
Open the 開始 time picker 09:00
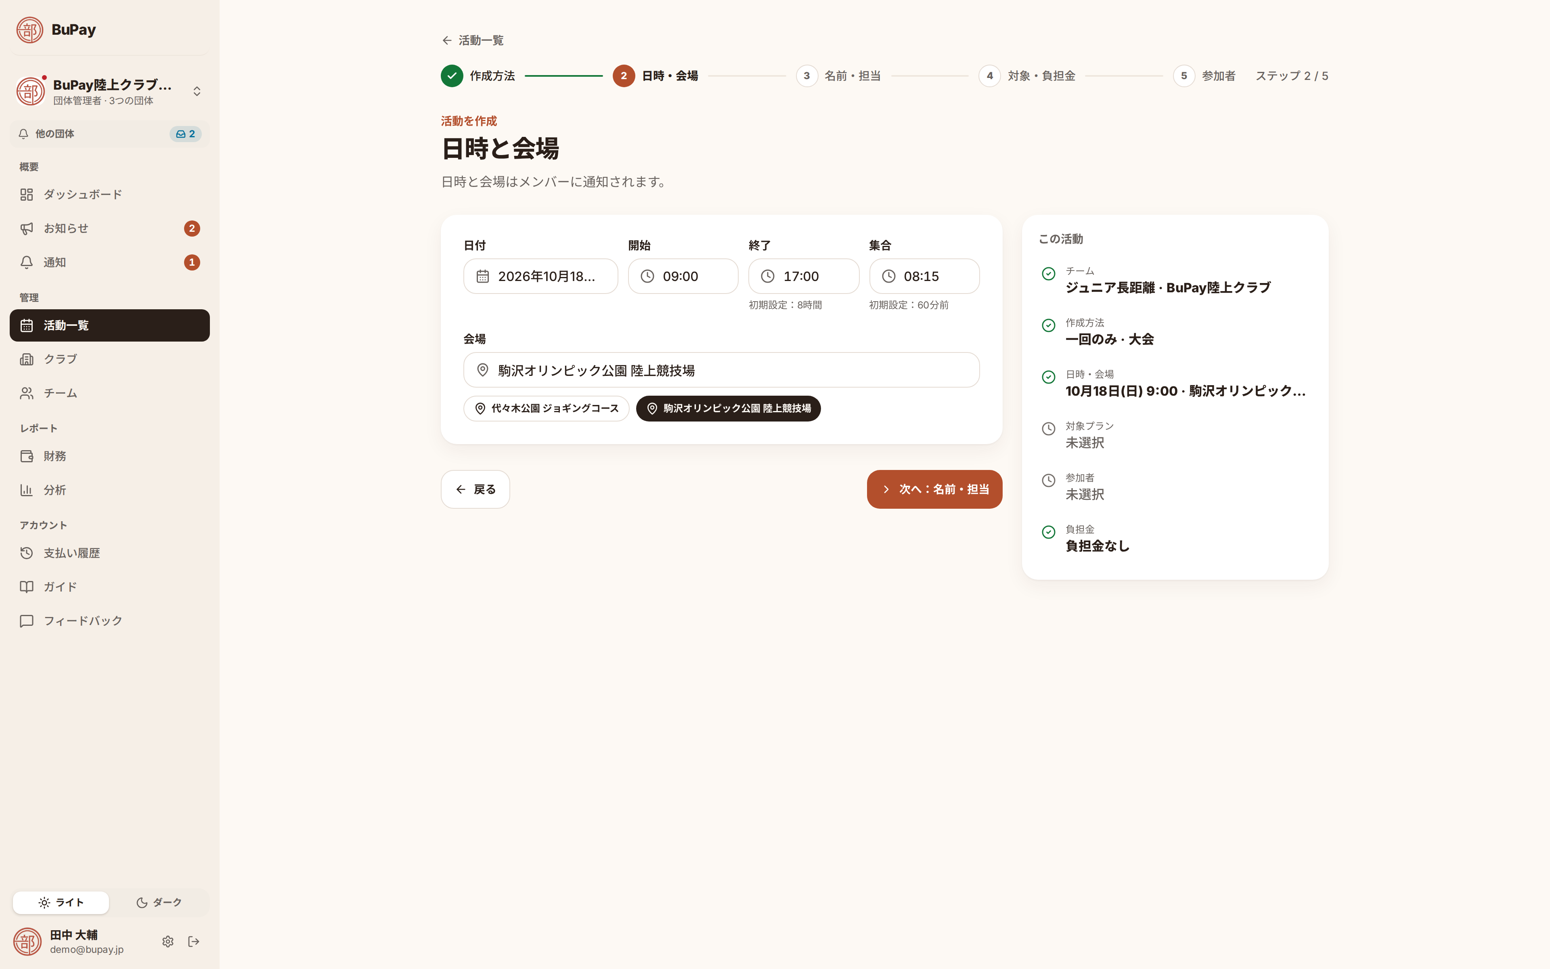point(683,276)
